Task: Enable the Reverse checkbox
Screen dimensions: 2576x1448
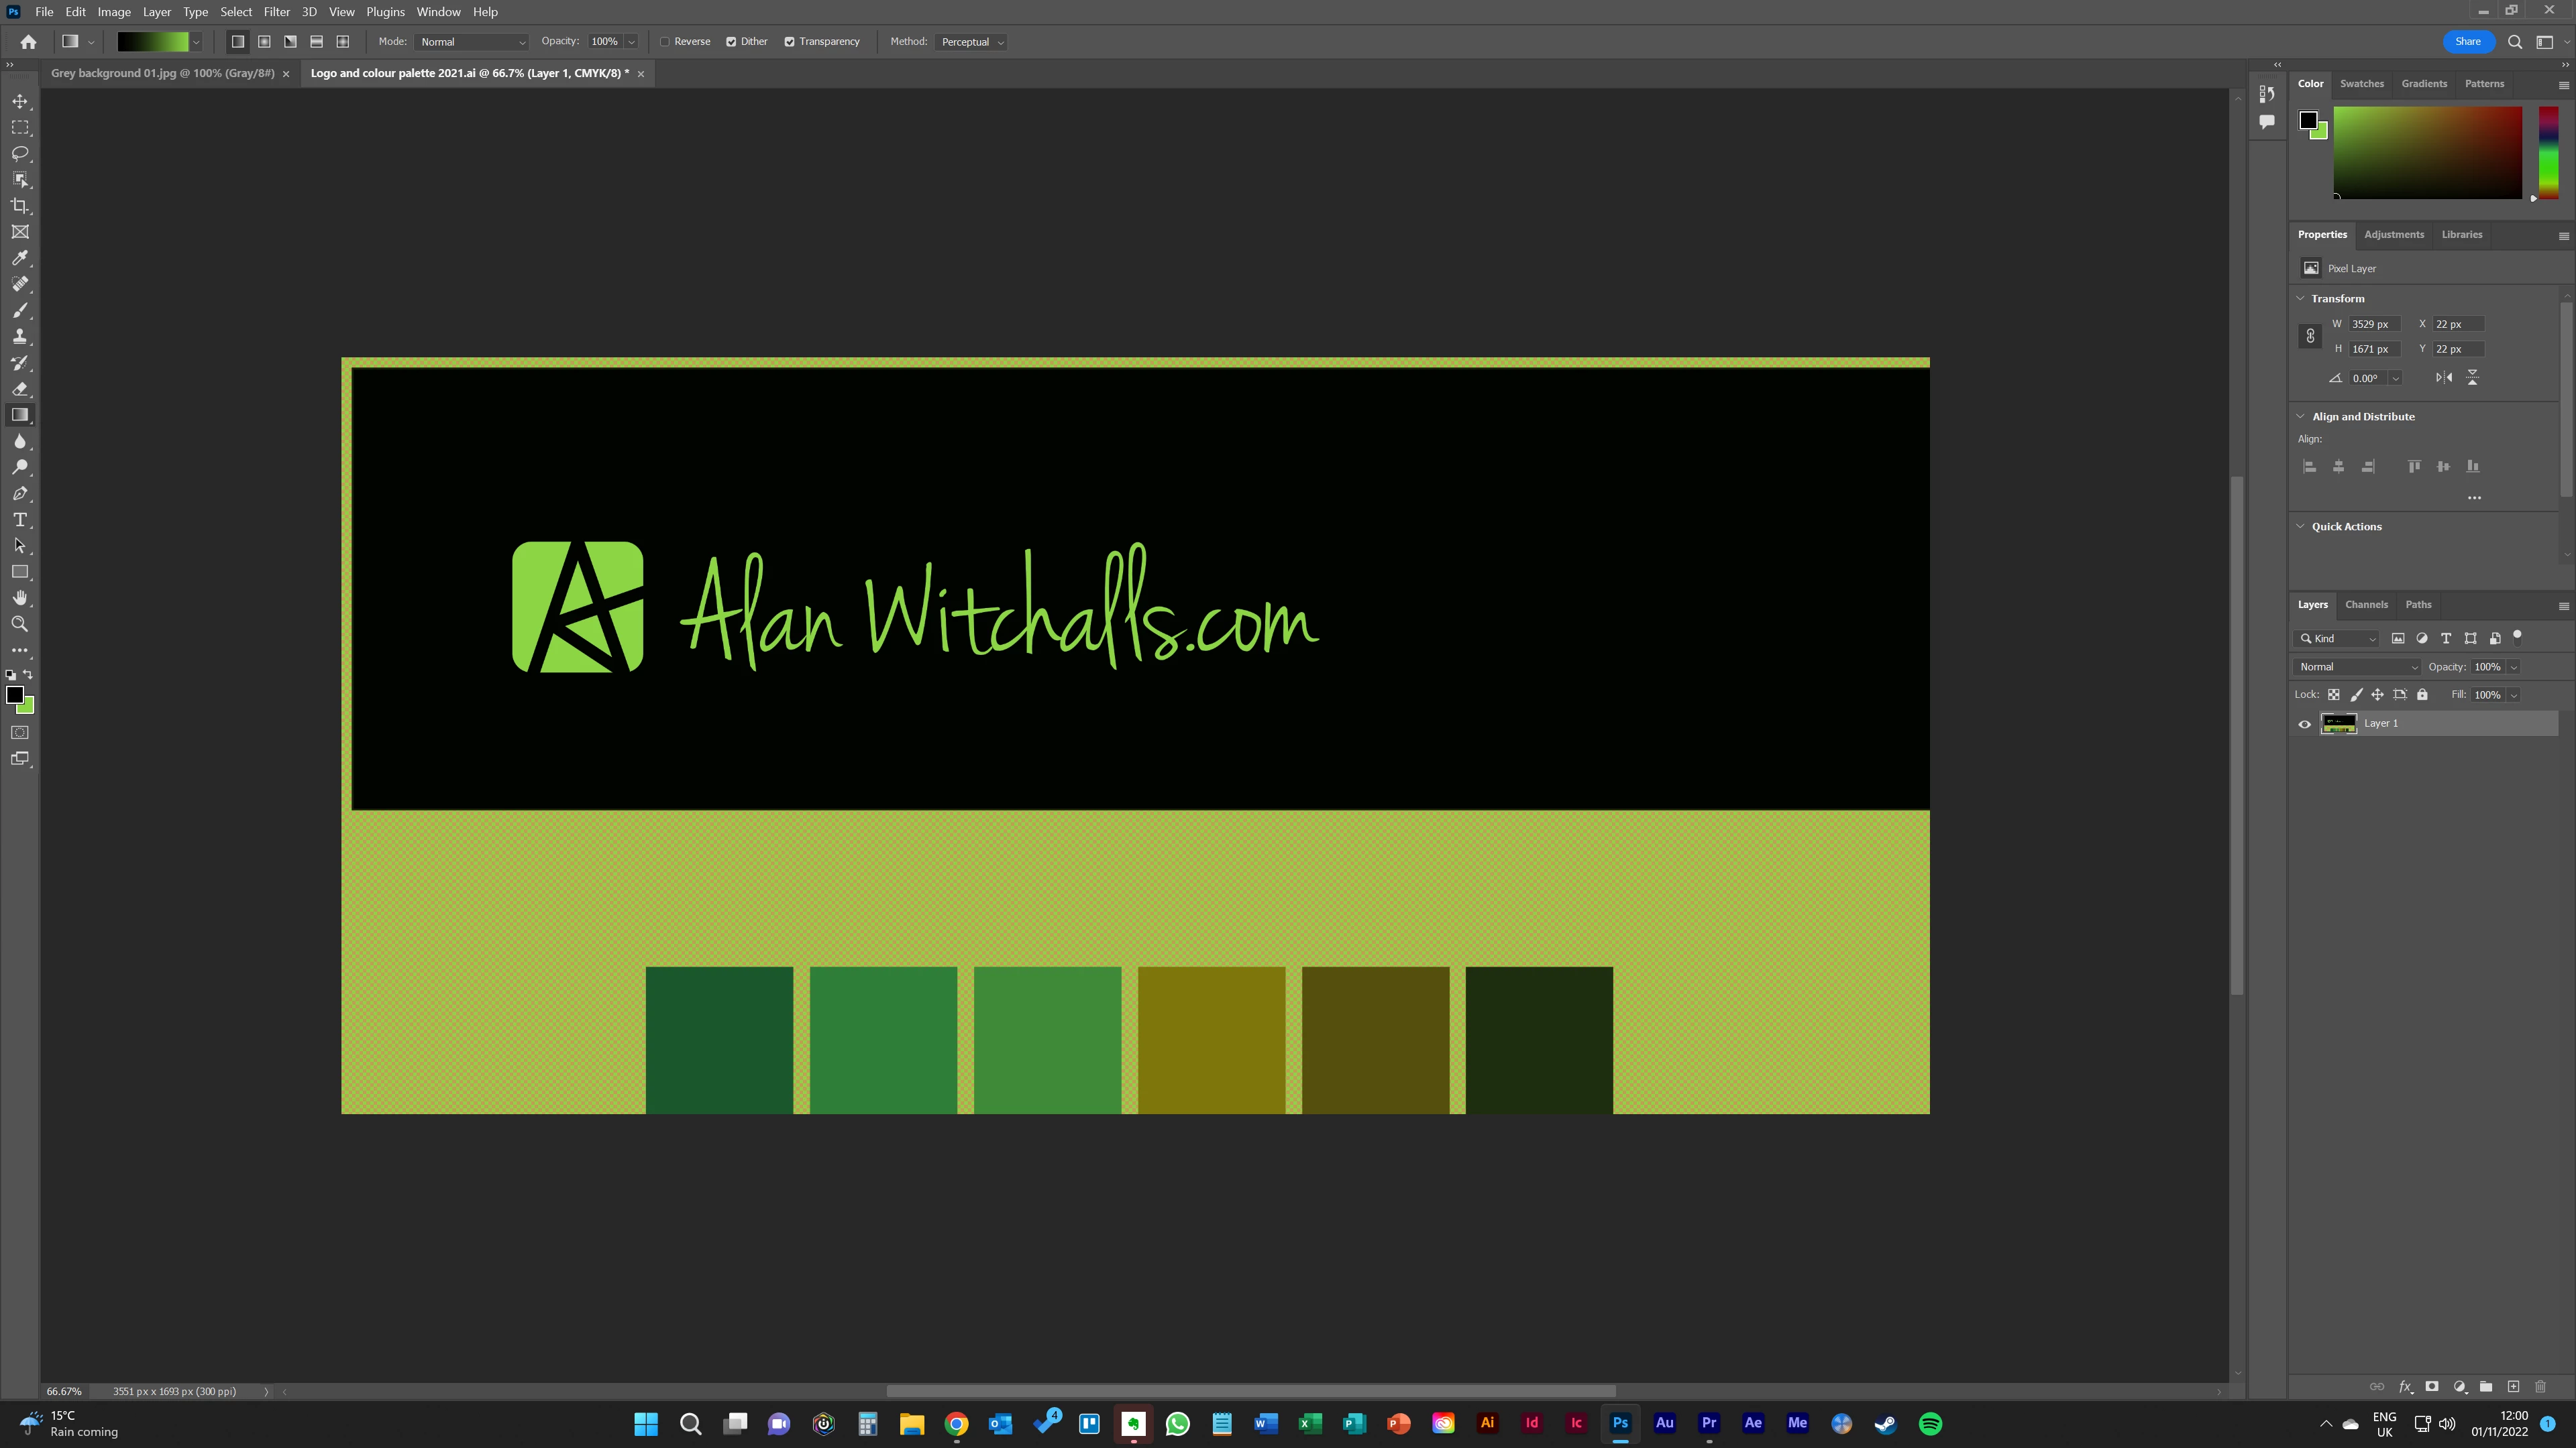Action: [x=666, y=42]
